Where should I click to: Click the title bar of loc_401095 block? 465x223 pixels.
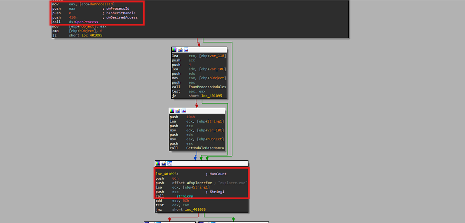201,163
